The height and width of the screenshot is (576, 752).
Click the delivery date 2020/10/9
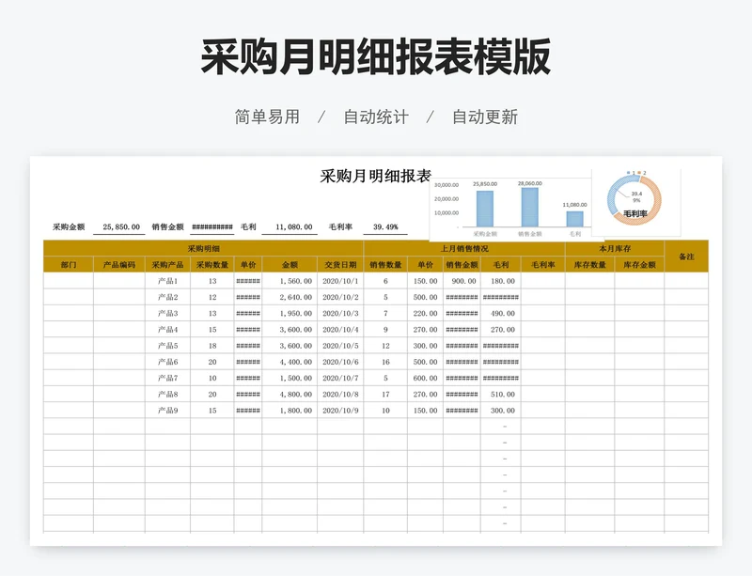point(340,411)
